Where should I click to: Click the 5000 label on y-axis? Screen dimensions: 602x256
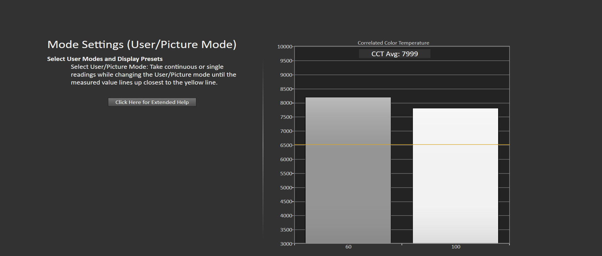(286, 188)
